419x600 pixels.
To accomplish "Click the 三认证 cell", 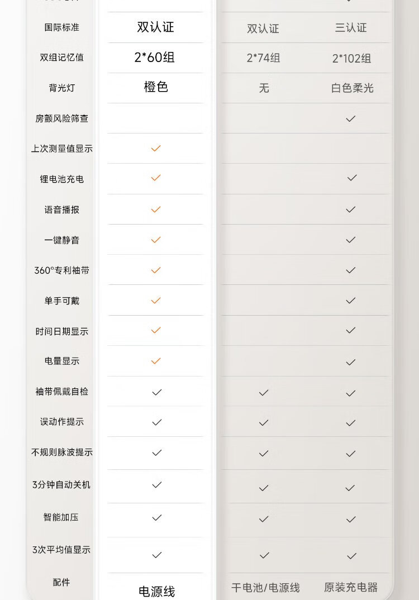I will pyautogui.click(x=351, y=28).
